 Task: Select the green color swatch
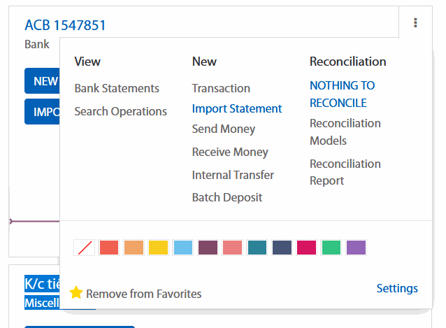pos(331,248)
